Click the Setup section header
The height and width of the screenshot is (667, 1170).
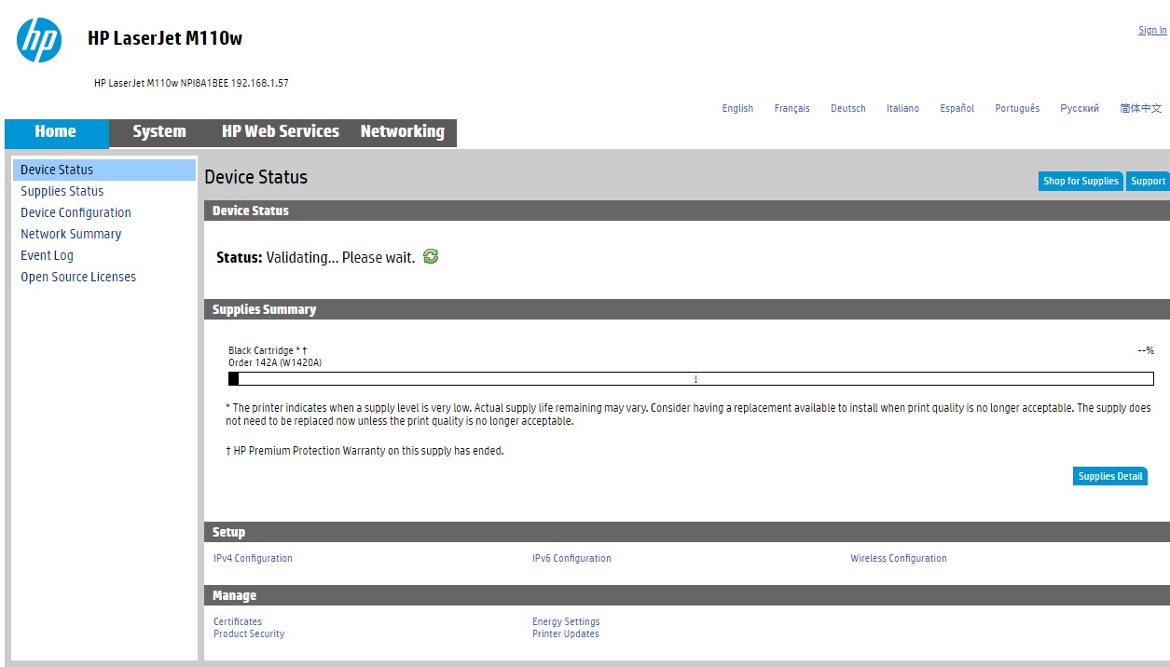pos(687,532)
